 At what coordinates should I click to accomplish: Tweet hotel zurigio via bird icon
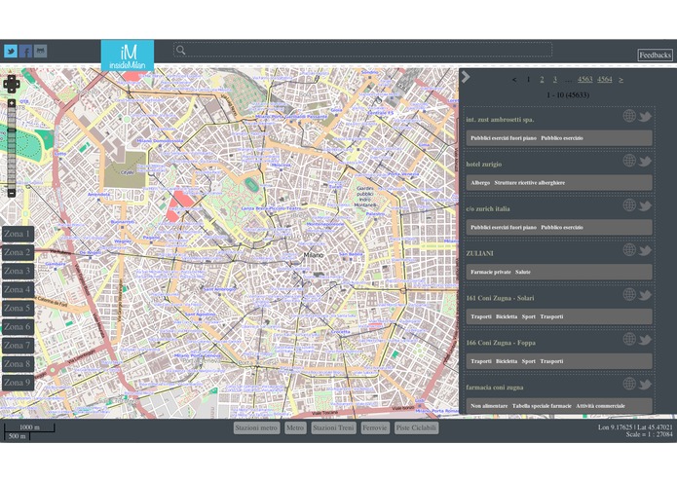(x=645, y=162)
